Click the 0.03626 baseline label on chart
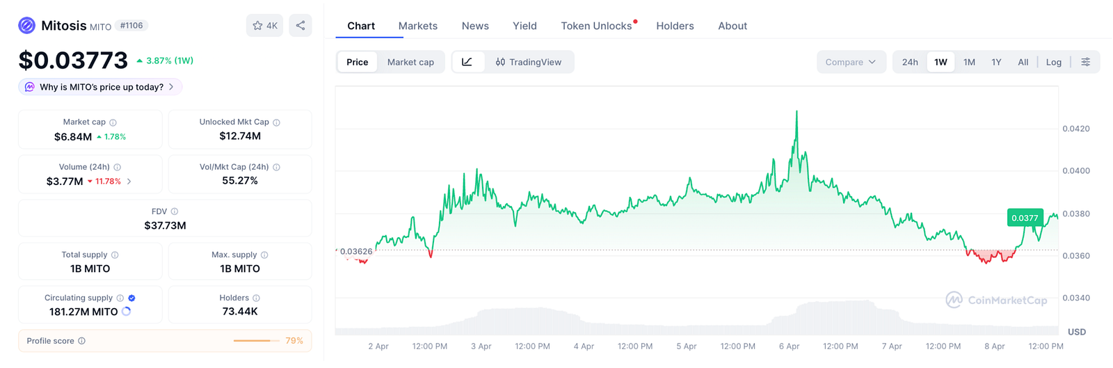This screenshot has width=1113, height=368. [356, 251]
